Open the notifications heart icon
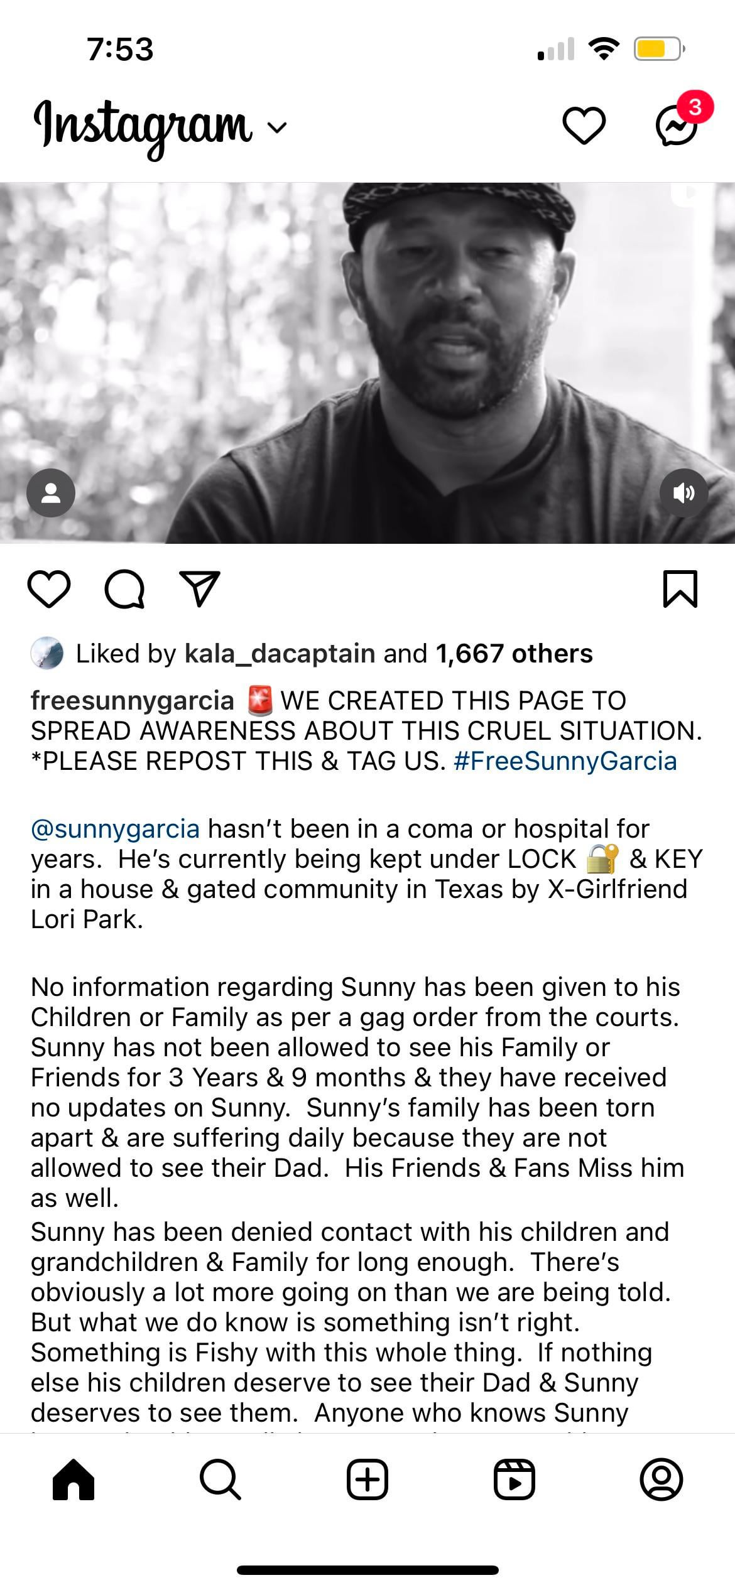Image resolution: width=735 pixels, height=1590 pixels. [x=584, y=126]
